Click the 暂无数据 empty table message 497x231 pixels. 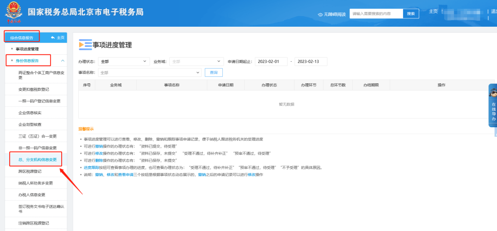[x=286, y=104]
